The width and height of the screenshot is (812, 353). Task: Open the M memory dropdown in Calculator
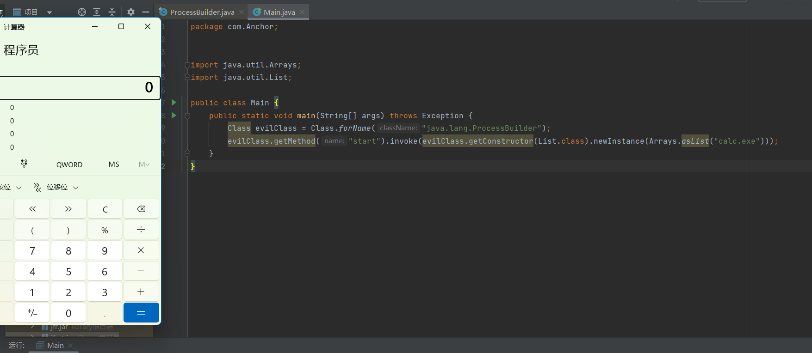[x=144, y=164]
